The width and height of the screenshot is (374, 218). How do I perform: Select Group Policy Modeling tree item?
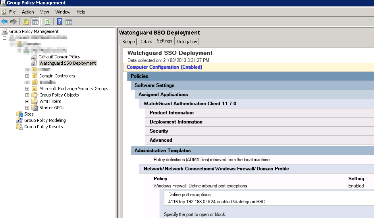(45, 120)
